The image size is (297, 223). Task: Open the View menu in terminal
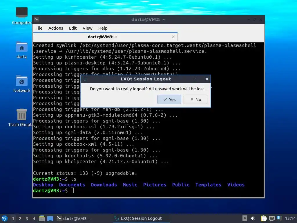[x=87, y=28]
